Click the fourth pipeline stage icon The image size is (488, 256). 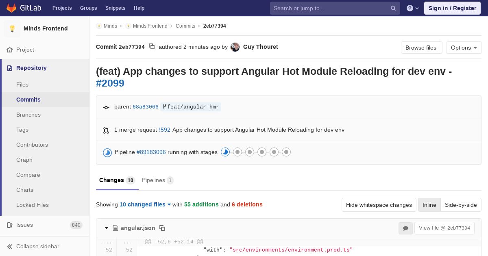click(x=262, y=152)
